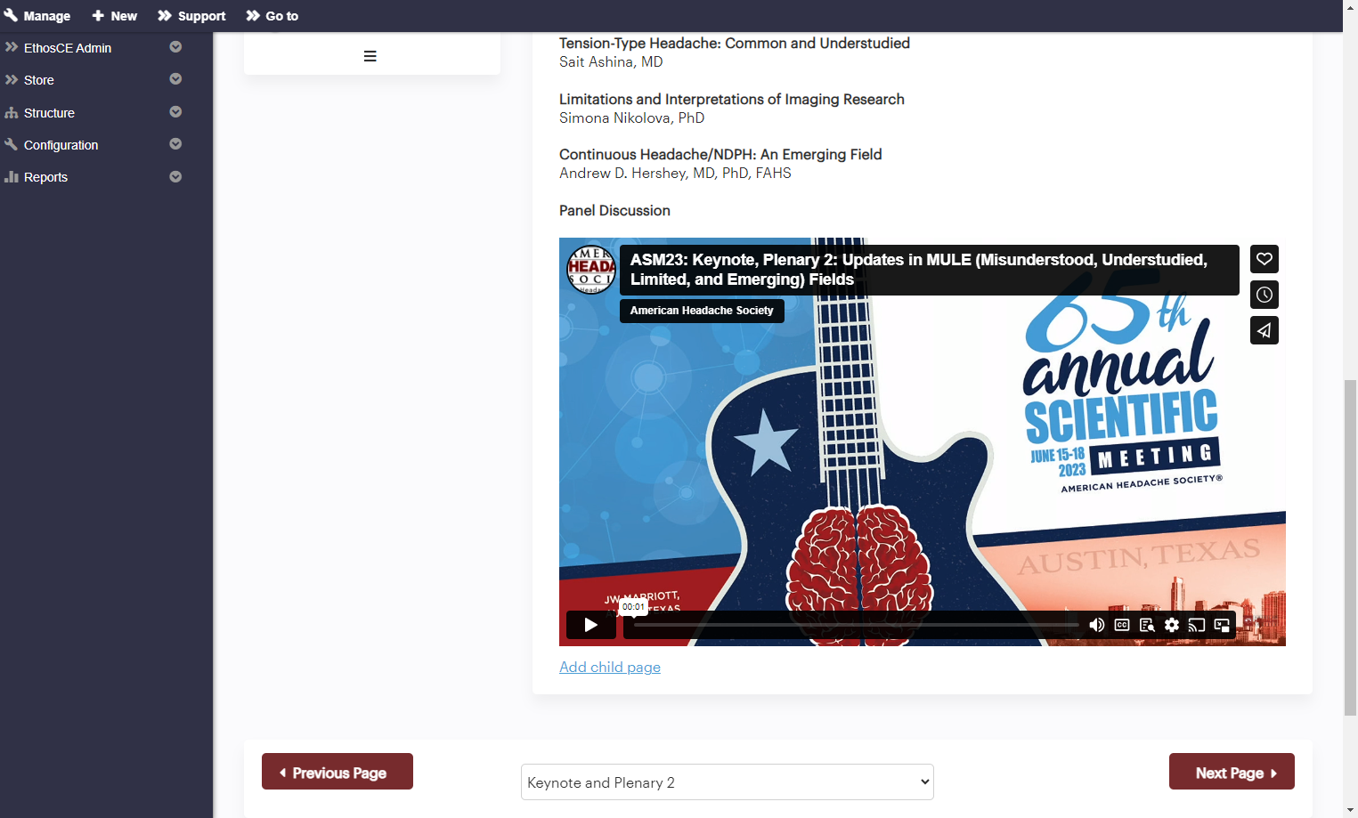Viewport: 1358px width, 818px height.
Task: Add video to Watch Later clock icon
Action: pos(1264,295)
